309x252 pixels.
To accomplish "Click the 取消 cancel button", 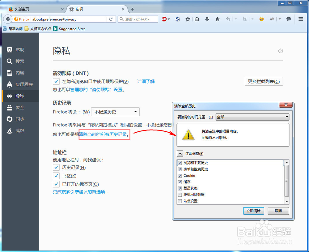I will [278, 211].
